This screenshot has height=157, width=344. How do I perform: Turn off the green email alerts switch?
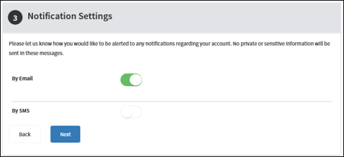coord(131,80)
